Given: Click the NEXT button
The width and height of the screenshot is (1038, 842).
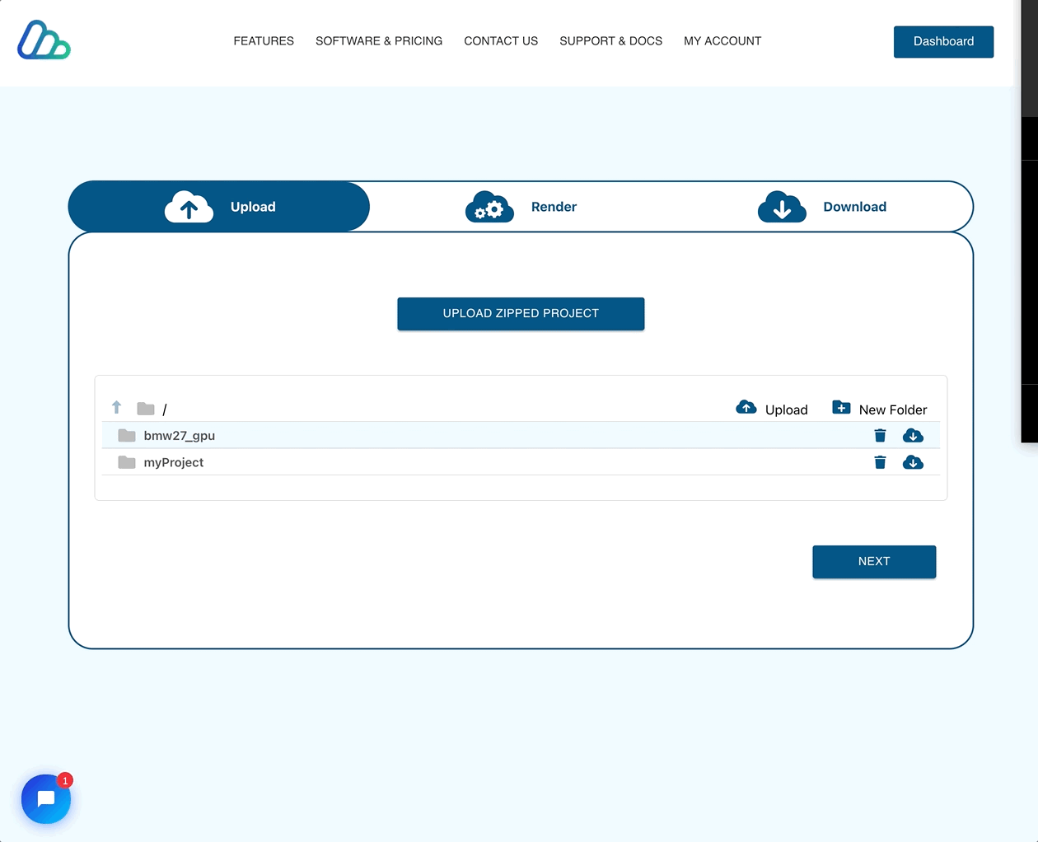Looking at the screenshot, I should (873, 562).
